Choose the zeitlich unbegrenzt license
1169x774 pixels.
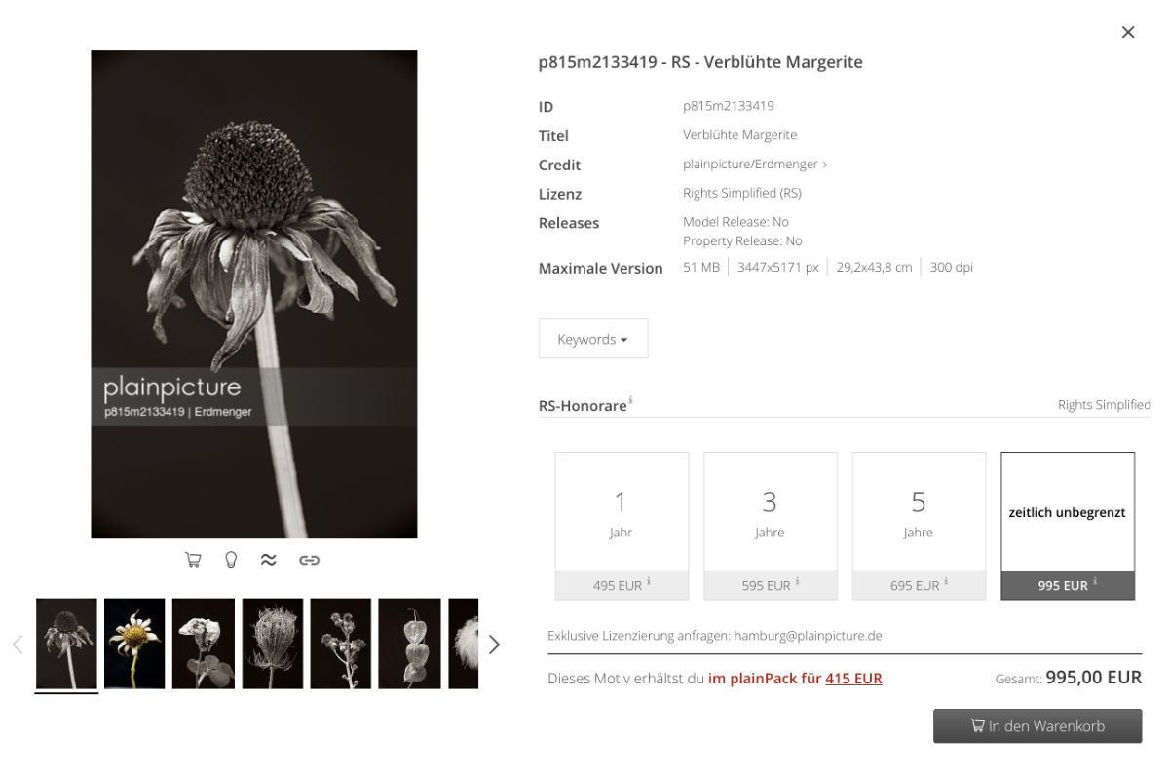click(1068, 526)
